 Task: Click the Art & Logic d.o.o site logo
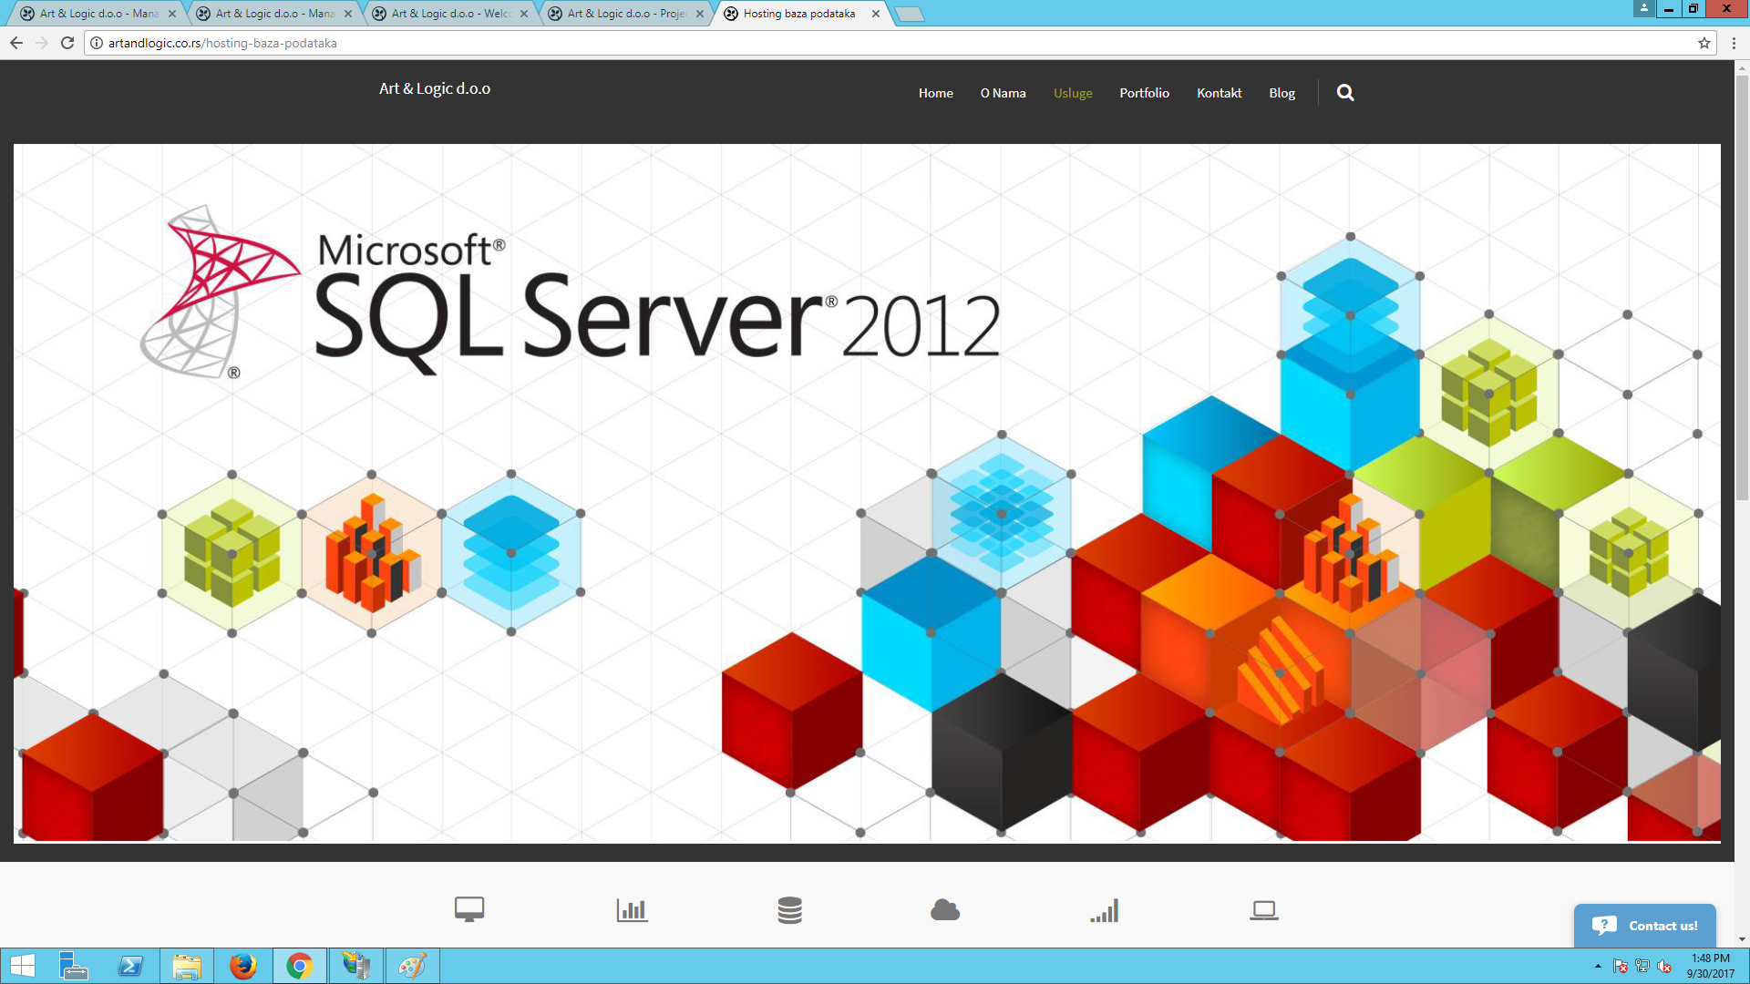coord(435,88)
